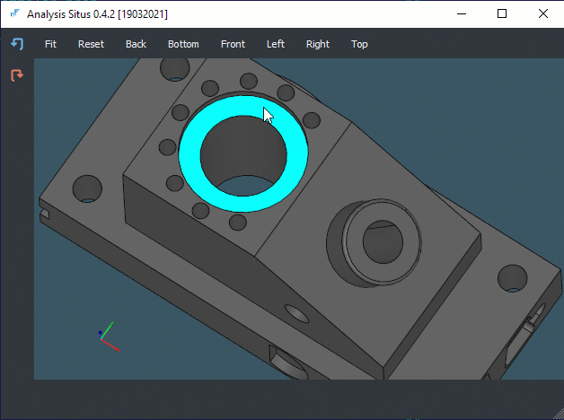Viewport: 564px width, 420px height.
Task: Switch to Front view
Action: pos(233,44)
